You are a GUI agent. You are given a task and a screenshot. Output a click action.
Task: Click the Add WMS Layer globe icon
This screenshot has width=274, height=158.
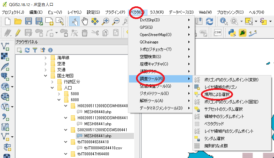[5, 87]
